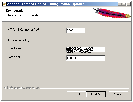Click the bold Configuration heading
The height and width of the screenshot is (102, 133).
(x=16, y=11)
